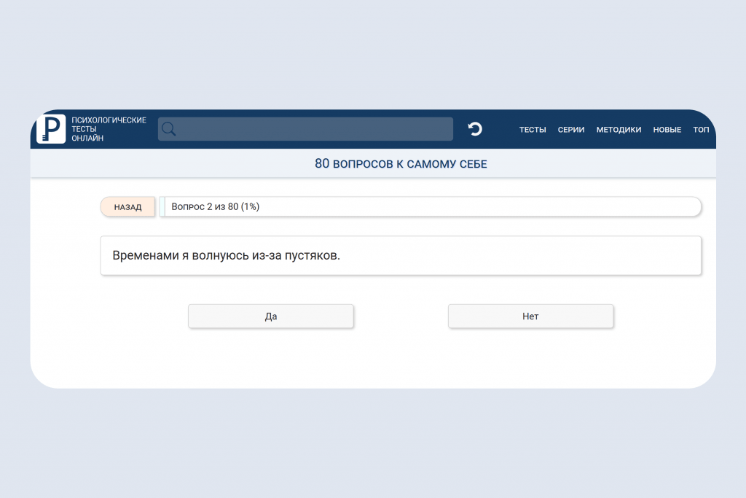Click the НАЗАД back button

pyautogui.click(x=128, y=206)
